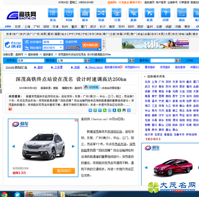This screenshot has width=199, height=197.
Task: Click 茂名东站 link in article
Action: (121, 144)
